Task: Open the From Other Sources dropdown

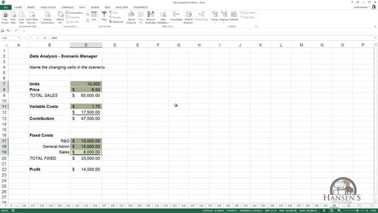Action: point(32,18)
